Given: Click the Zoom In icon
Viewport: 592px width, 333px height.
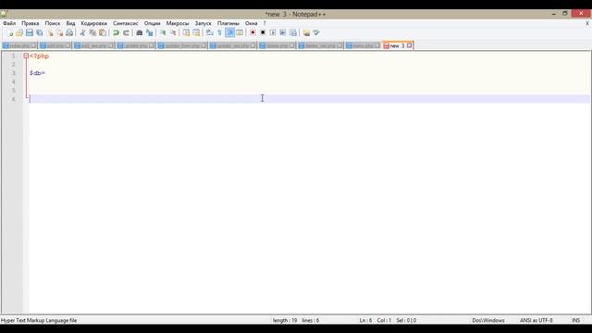Looking at the screenshot, I should [x=163, y=33].
